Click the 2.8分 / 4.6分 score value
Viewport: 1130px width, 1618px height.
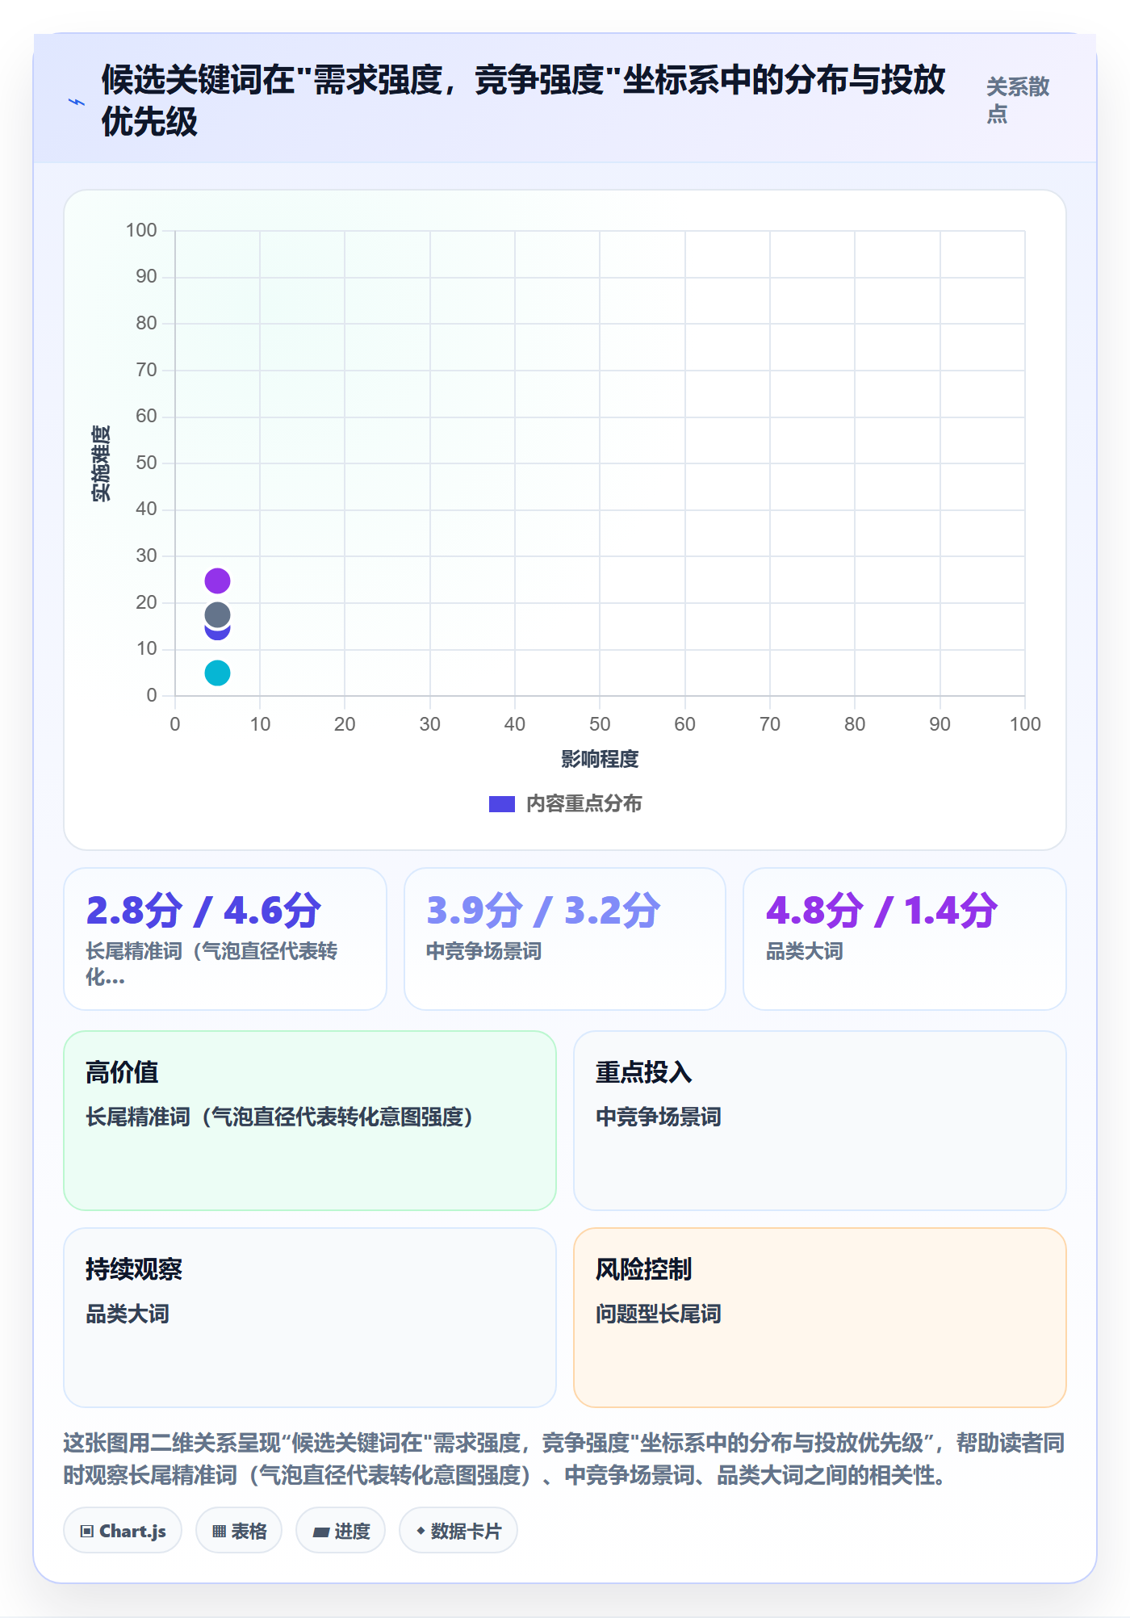coord(203,910)
